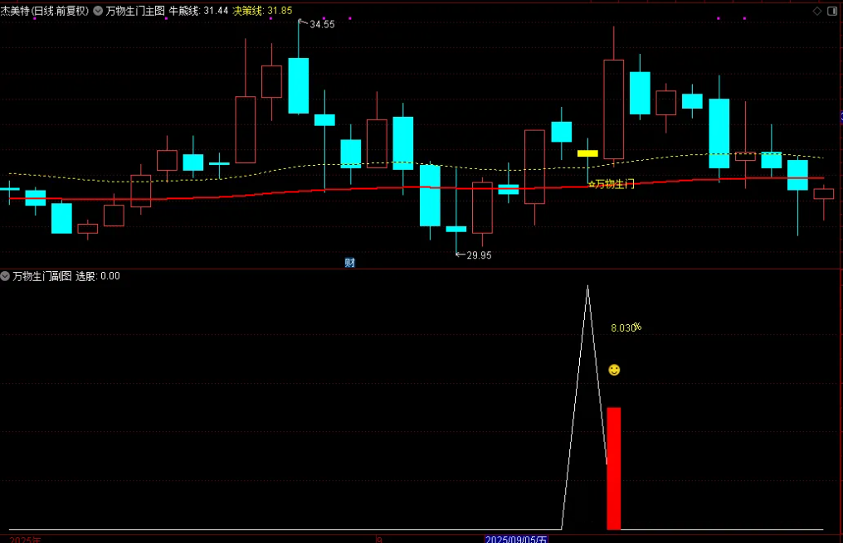Click the 34.55 high price arrow marker
Viewport: 843px width, 543px height.
tap(319, 25)
